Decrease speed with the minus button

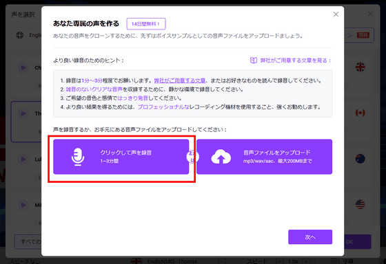(x=279, y=261)
